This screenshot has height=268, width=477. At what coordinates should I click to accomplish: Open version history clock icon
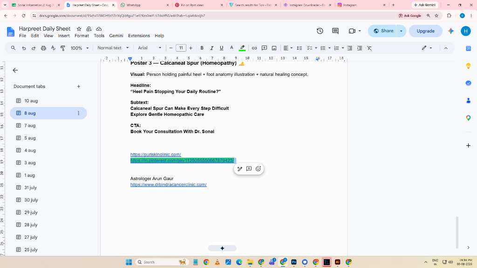320,31
